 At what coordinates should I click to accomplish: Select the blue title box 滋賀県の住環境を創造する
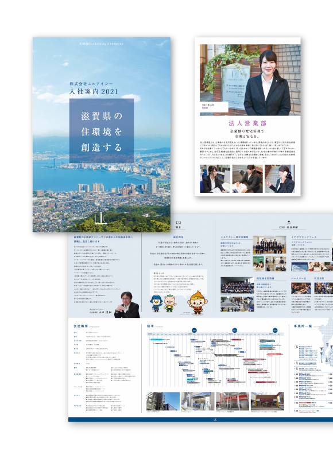click(102, 131)
